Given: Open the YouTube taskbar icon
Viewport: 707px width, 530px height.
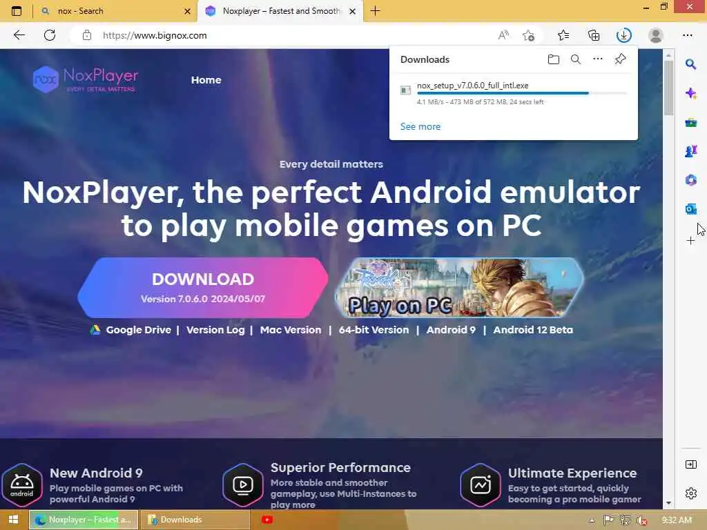Looking at the screenshot, I should point(267,520).
